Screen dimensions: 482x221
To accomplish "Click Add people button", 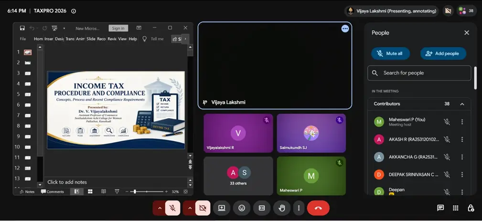I will click(x=443, y=53).
